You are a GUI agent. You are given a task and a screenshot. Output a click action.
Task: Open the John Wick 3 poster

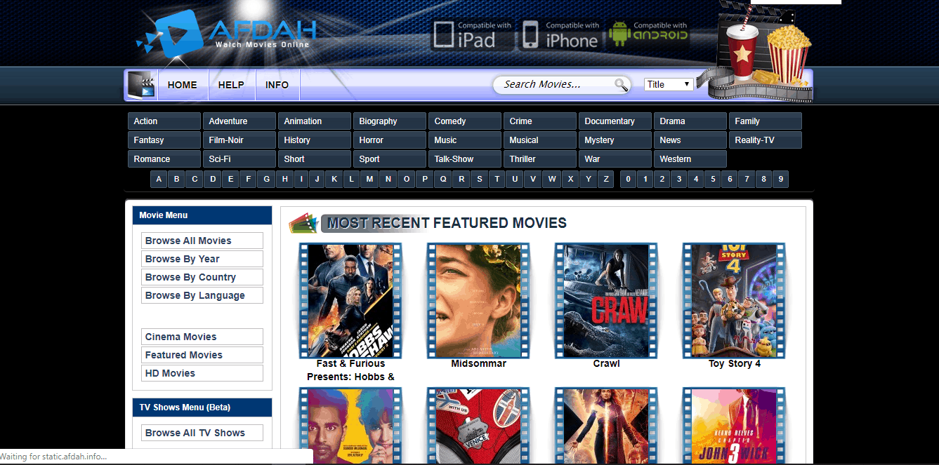734,426
